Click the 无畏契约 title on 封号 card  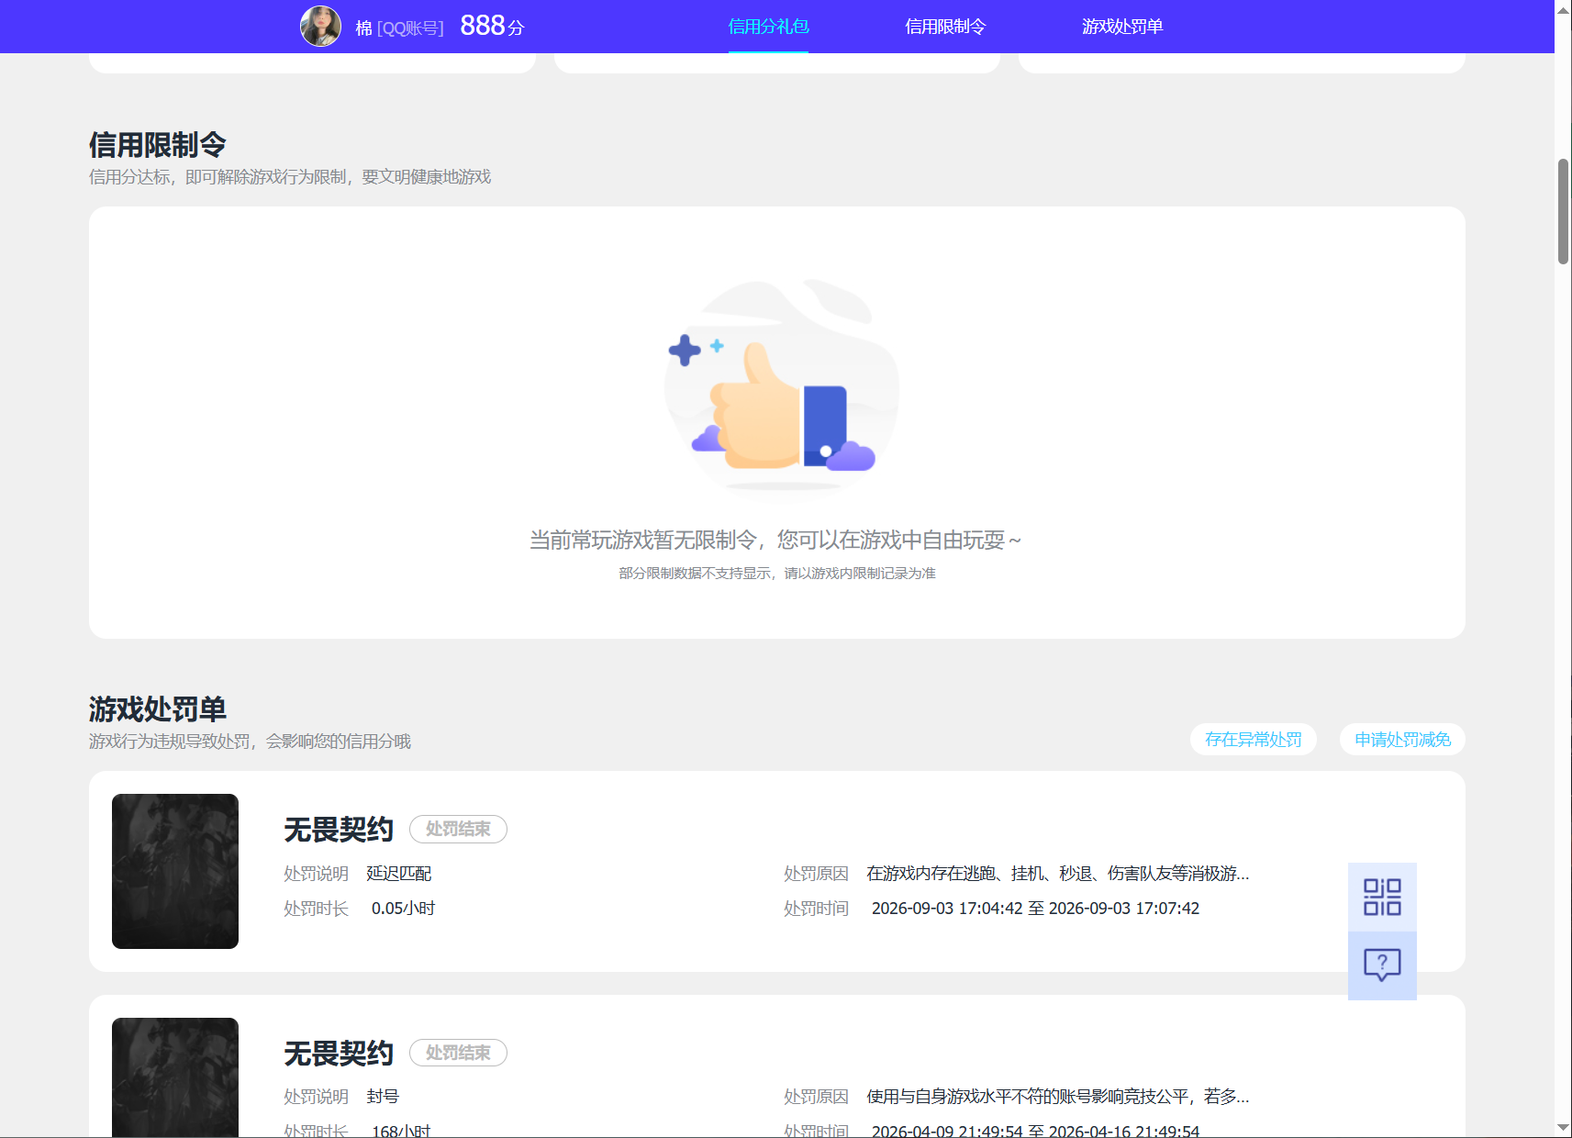pos(339,1054)
